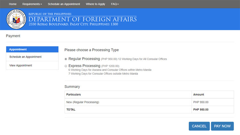Select Express Processing radio button
The image size is (240, 135).
pos(66,66)
